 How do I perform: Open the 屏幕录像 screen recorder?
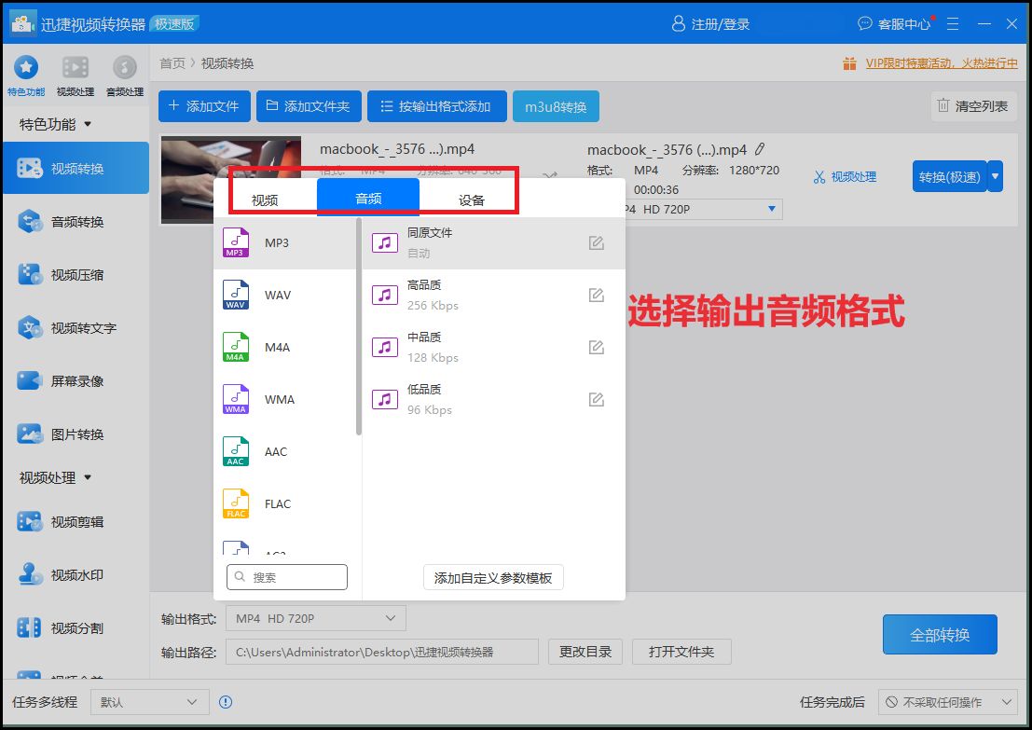point(76,380)
